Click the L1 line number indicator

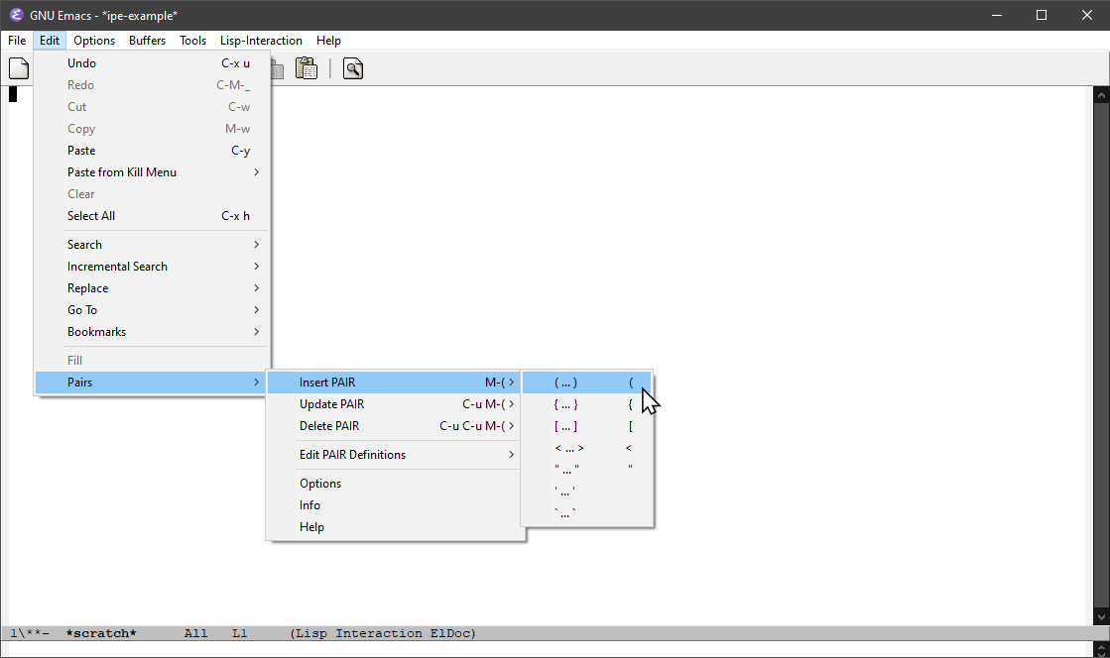tap(240, 633)
